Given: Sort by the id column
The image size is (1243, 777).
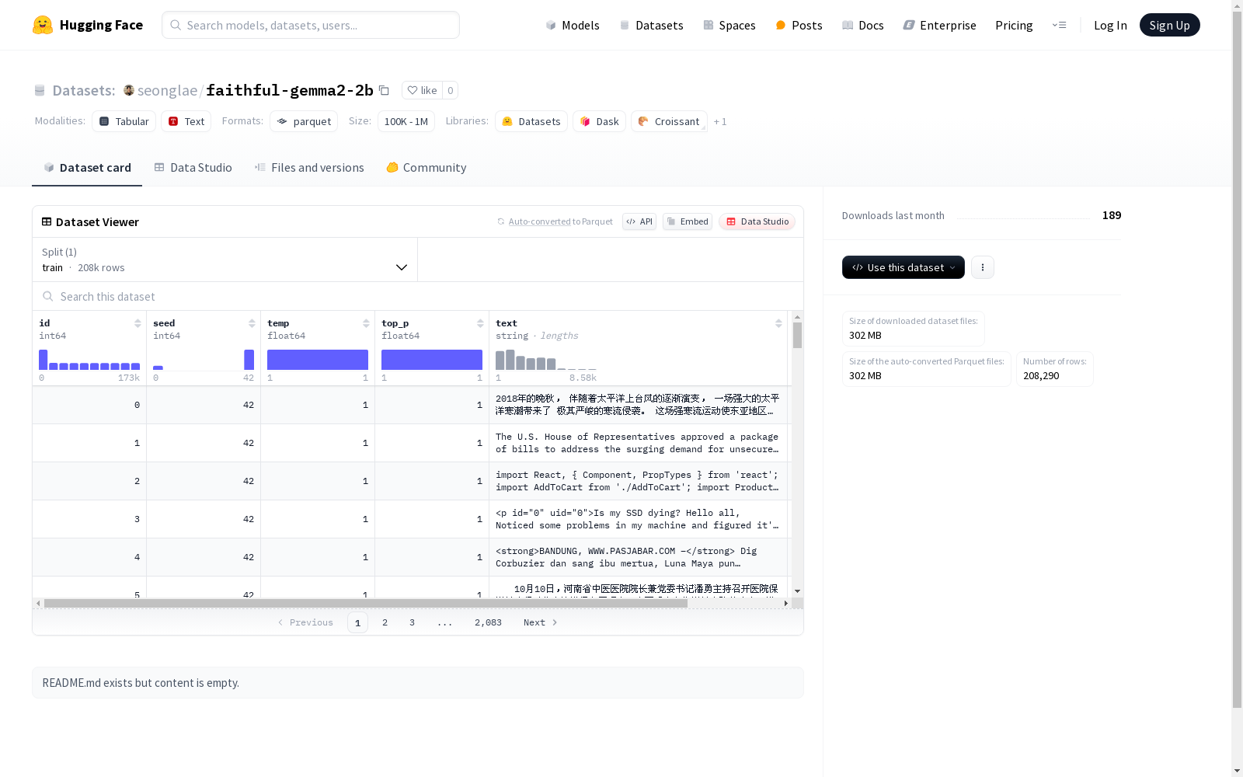Looking at the screenshot, I should coord(138,323).
